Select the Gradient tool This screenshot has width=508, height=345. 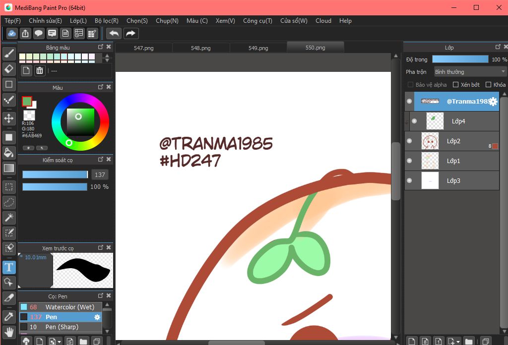[9, 168]
